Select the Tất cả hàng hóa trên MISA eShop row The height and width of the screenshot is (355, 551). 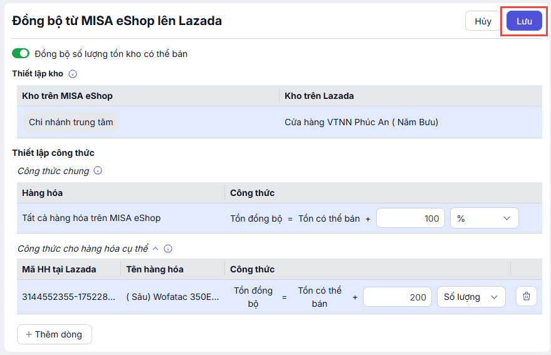point(92,219)
